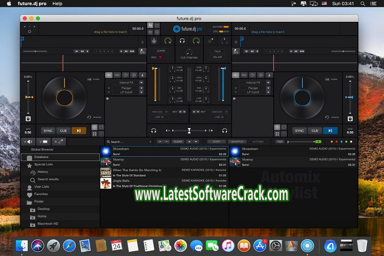Viewport: 384px width, 256px height.
Task: Click the deck A reverse icon
Action: [89, 117]
